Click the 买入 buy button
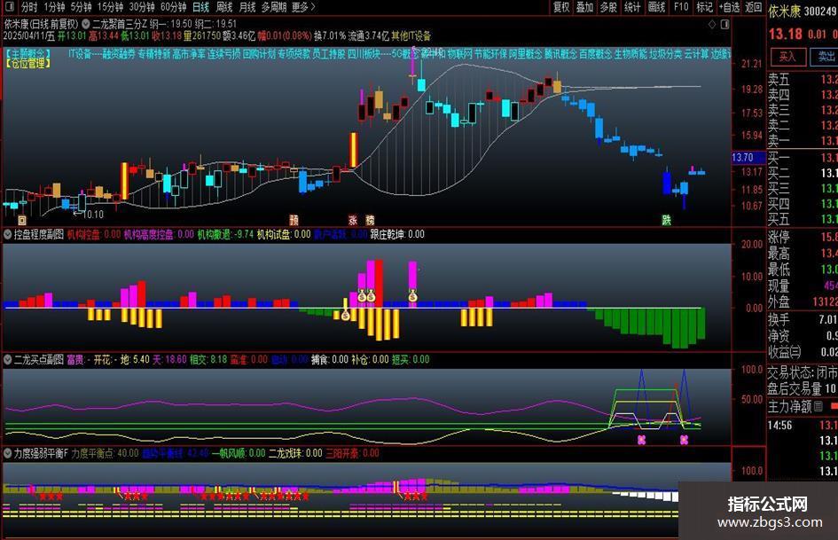The height and width of the screenshot is (540, 838). point(787,56)
